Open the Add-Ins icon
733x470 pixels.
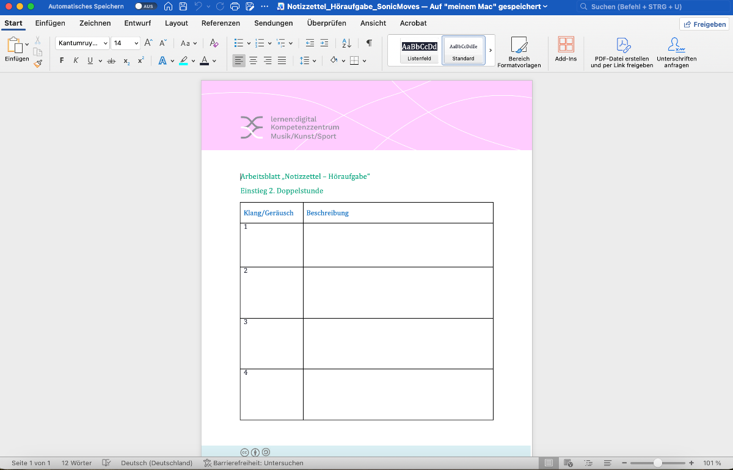566,49
